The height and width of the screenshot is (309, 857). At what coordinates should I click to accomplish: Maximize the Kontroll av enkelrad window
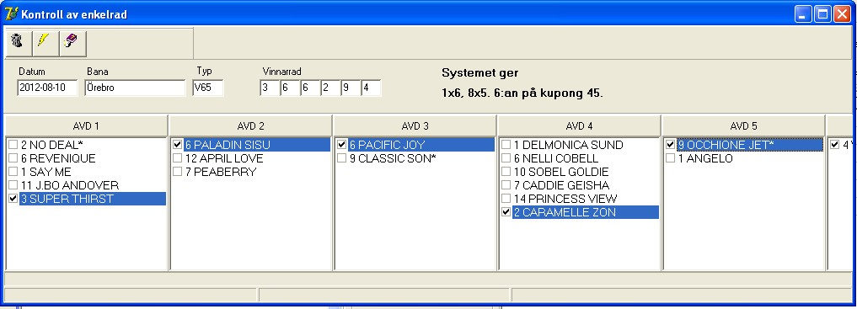822,14
